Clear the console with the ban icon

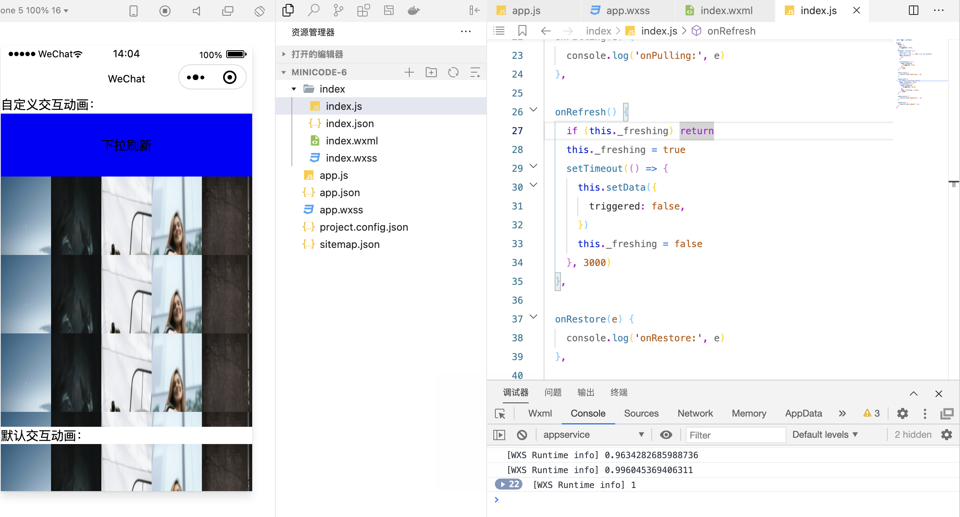pos(522,435)
